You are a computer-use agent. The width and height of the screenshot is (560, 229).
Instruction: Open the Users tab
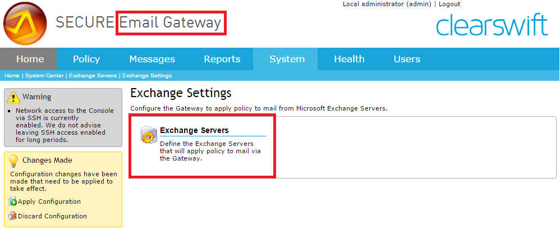pos(407,59)
